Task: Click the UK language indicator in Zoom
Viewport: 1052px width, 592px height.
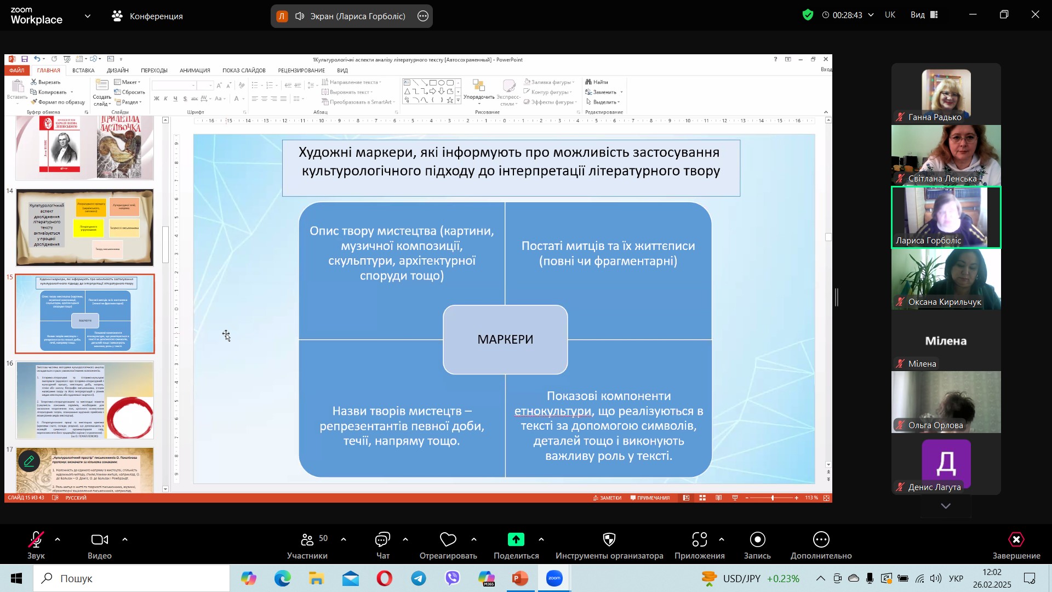Action: 890,15
